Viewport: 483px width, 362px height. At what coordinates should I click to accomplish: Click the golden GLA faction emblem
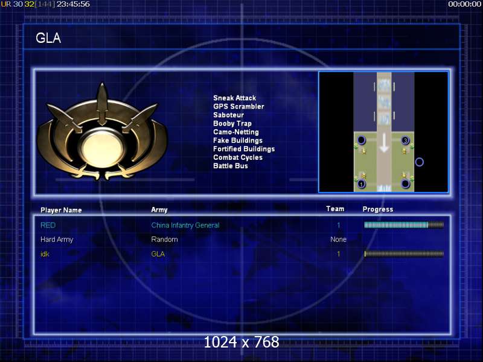click(x=102, y=133)
